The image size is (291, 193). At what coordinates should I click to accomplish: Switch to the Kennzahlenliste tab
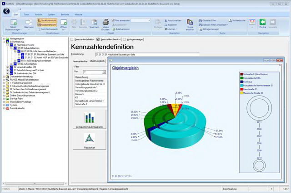pyautogui.click(x=80, y=60)
